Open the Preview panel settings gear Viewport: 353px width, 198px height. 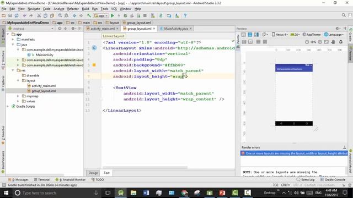[337, 29]
